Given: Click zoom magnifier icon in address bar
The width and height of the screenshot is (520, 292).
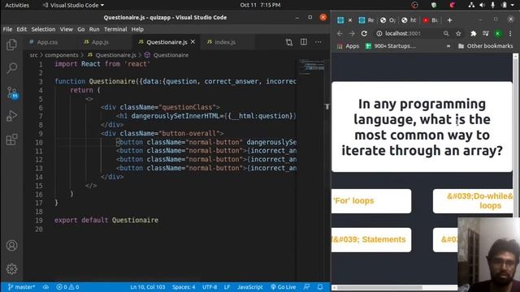Looking at the screenshot, I should pos(446,33).
